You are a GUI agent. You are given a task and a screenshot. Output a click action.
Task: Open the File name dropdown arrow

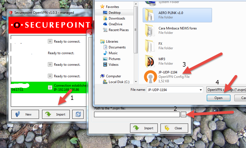point(201,90)
